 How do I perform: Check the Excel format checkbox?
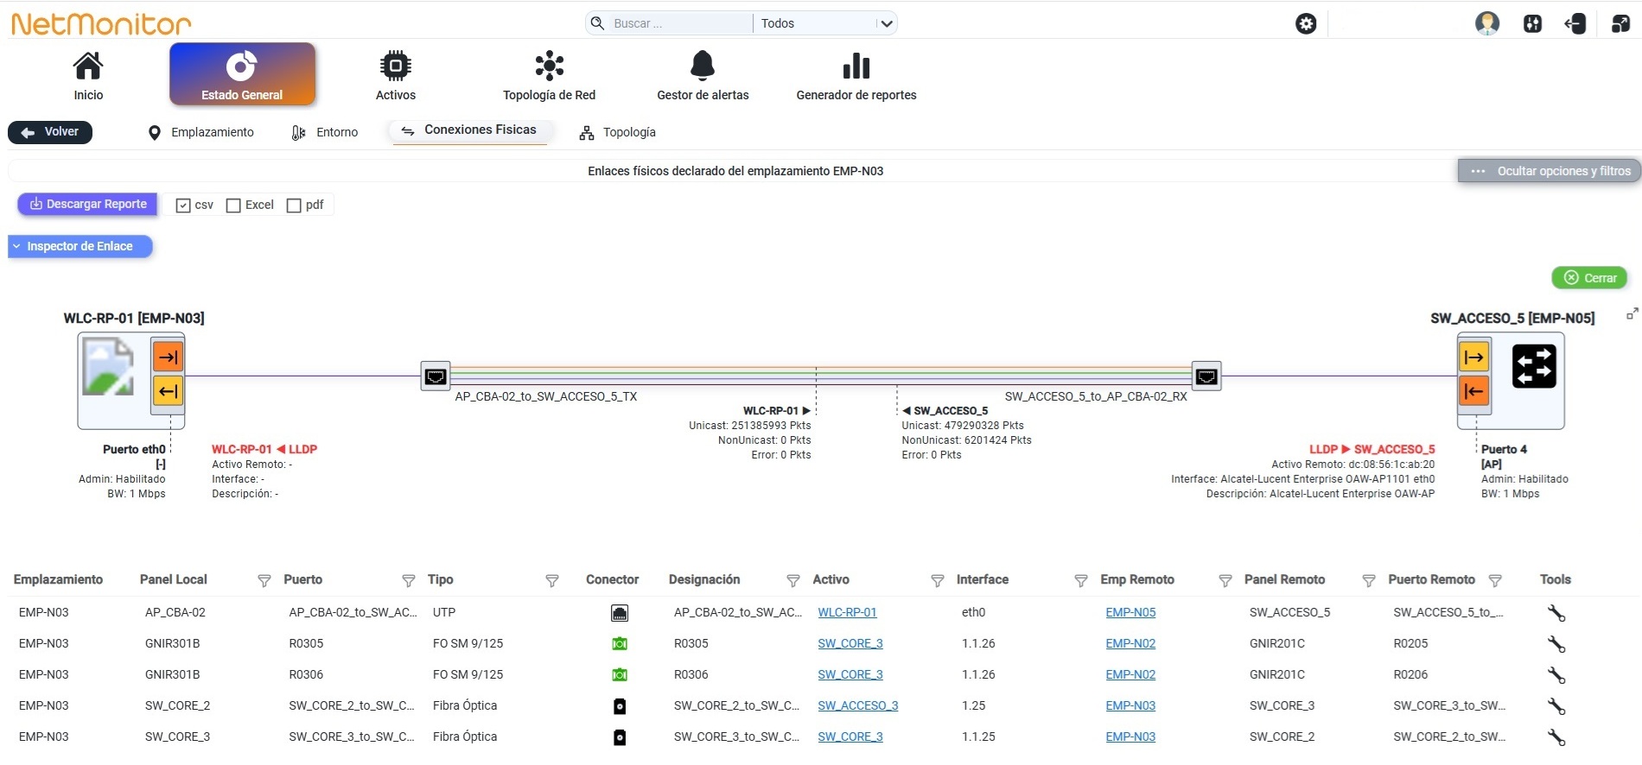click(233, 205)
